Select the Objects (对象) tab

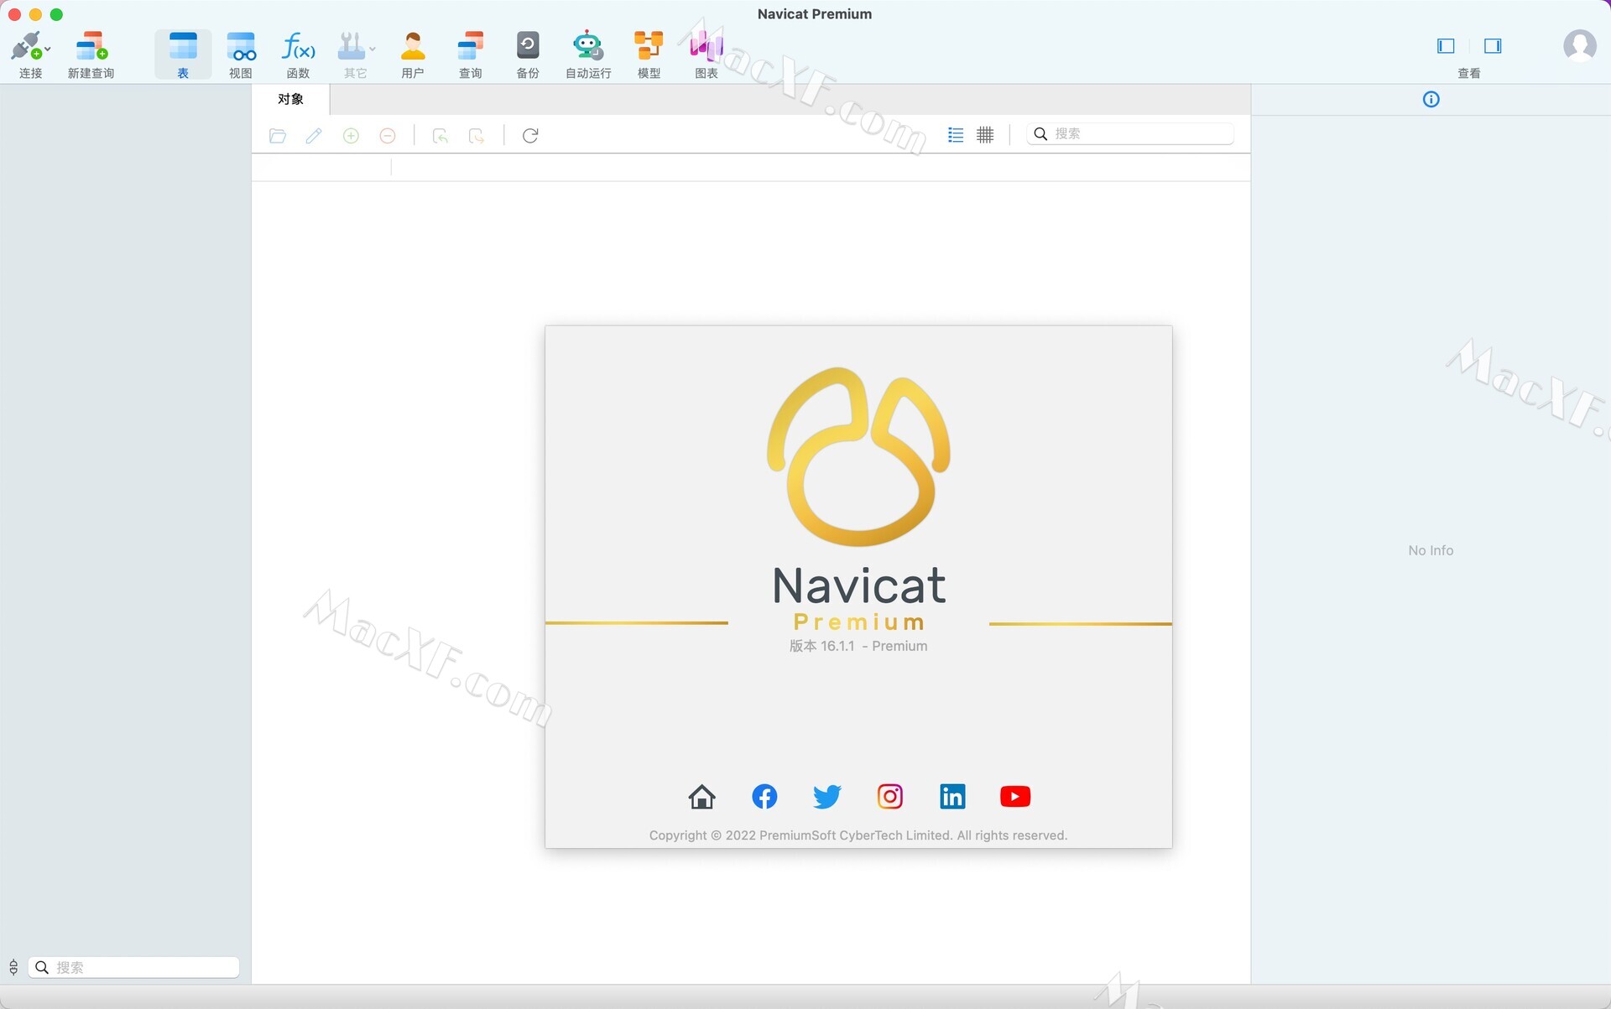(x=291, y=99)
